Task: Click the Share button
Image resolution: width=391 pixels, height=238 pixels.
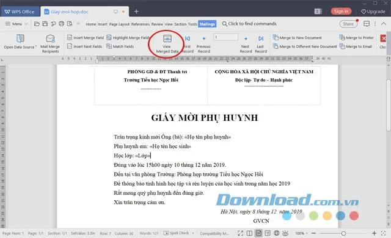Action: 348,24
